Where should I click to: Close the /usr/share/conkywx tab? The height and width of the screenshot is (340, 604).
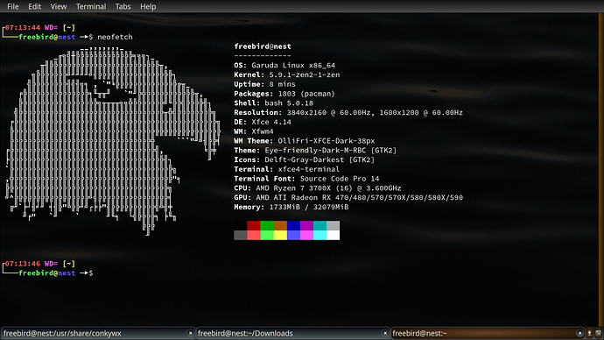[x=190, y=333]
